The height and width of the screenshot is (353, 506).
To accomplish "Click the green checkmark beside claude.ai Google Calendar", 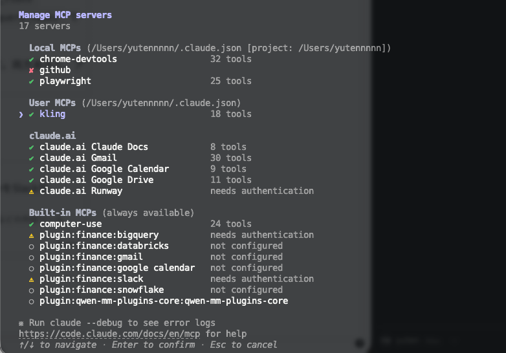I will point(31,169).
